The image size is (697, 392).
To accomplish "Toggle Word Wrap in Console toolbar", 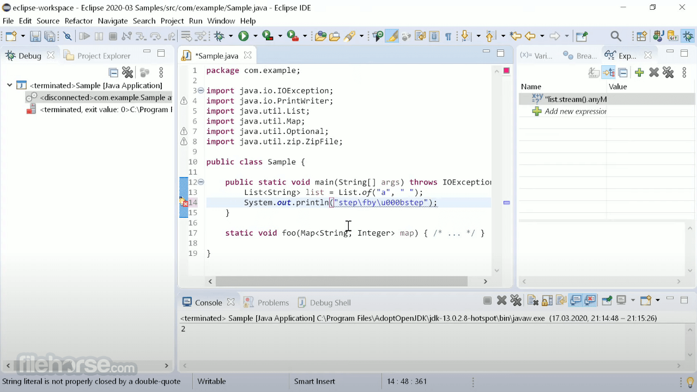I will pyautogui.click(x=561, y=301).
